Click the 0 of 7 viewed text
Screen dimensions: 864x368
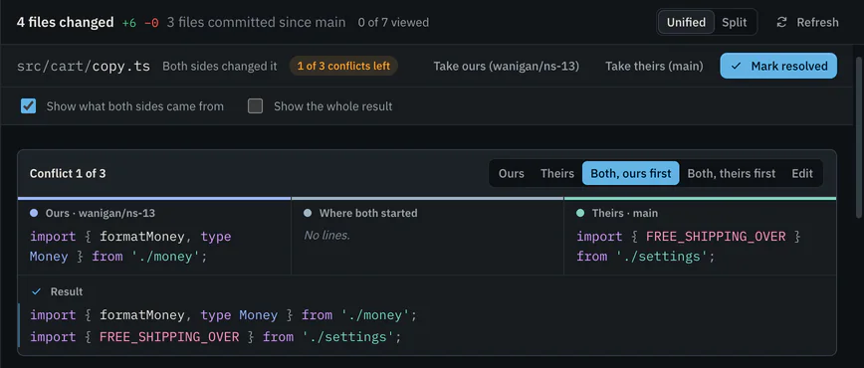pos(393,23)
